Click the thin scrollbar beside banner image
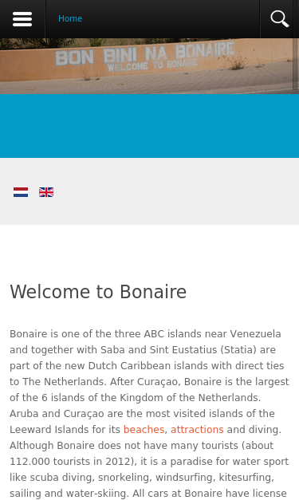 (296, 65)
